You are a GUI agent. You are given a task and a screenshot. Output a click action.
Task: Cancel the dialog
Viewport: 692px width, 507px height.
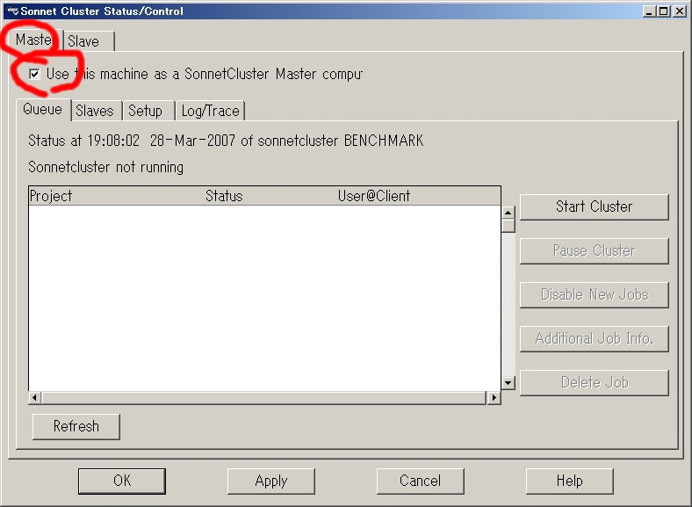tap(420, 481)
